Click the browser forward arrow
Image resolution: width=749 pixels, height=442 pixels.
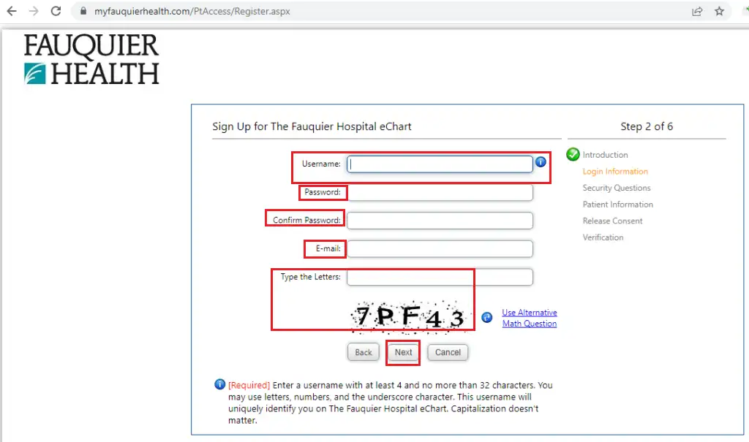(34, 11)
